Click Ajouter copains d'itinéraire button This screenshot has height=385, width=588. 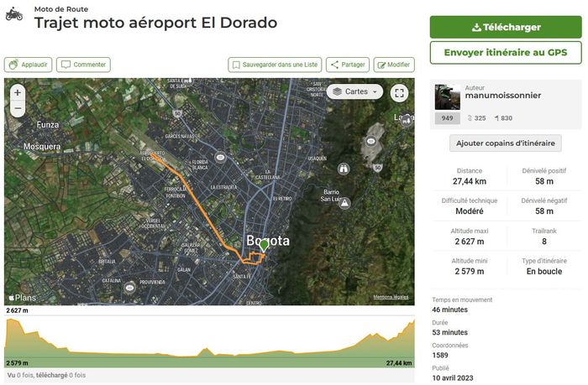click(x=505, y=143)
